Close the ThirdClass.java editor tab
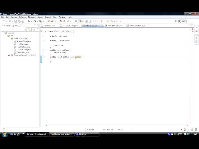This screenshot has height=149, width=199. [101, 25]
